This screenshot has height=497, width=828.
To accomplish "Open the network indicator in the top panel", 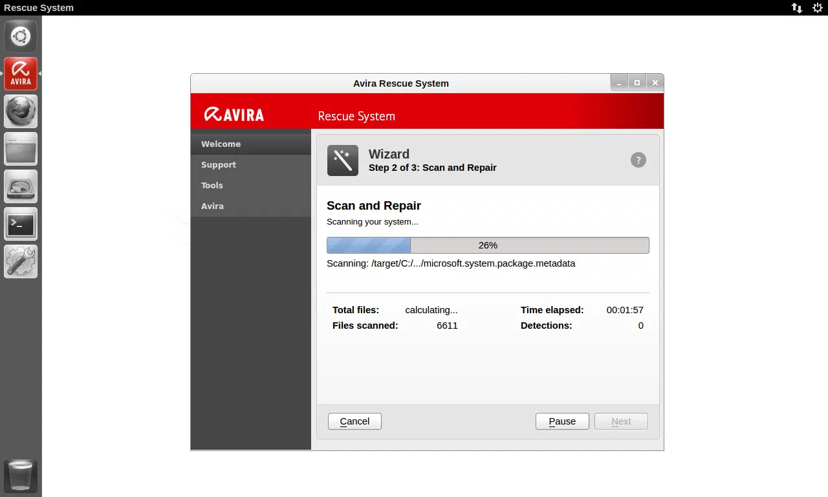I will click(x=796, y=8).
